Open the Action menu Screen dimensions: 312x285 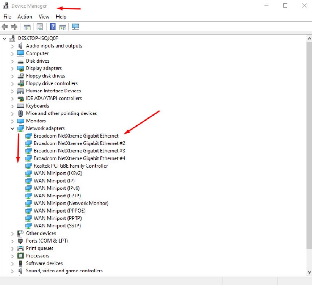[x=25, y=17]
